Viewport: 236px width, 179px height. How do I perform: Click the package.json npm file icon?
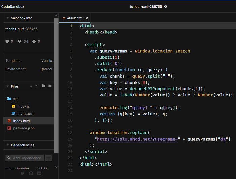point(9,128)
